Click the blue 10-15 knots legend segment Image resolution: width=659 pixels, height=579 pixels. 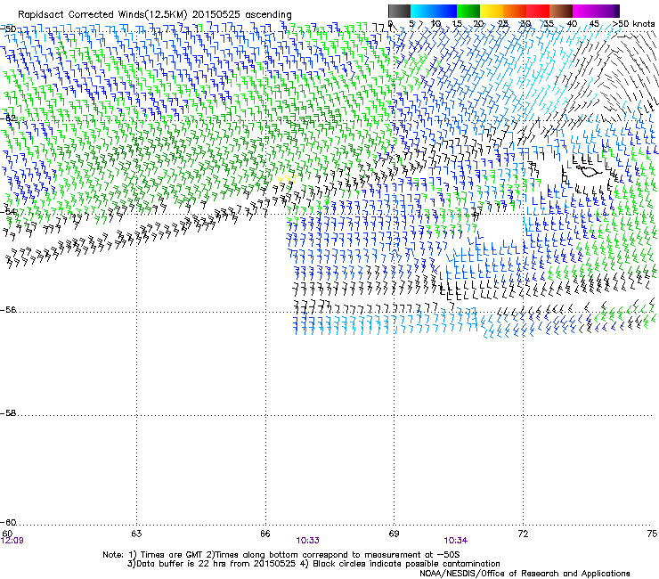click(445, 11)
